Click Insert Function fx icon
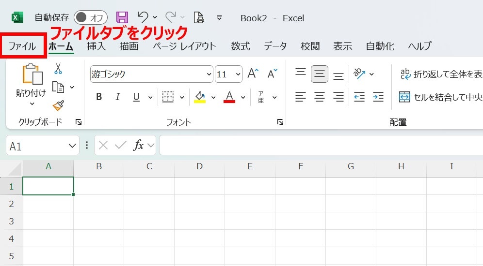Screen dimensions: 483x266 coord(138,145)
